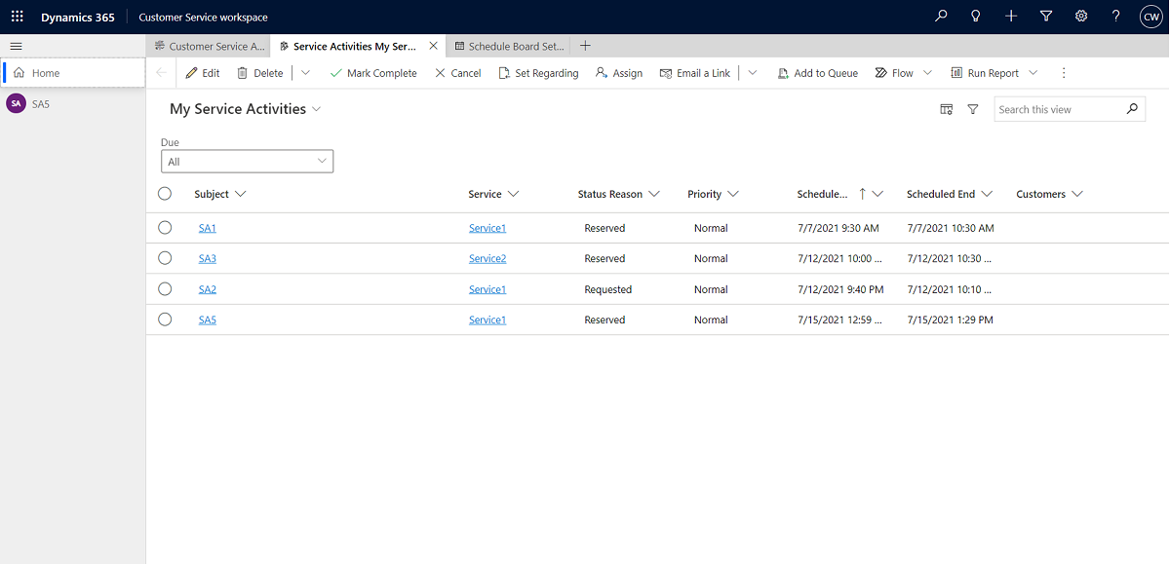Collapse the hamburger site map menu

[16, 46]
